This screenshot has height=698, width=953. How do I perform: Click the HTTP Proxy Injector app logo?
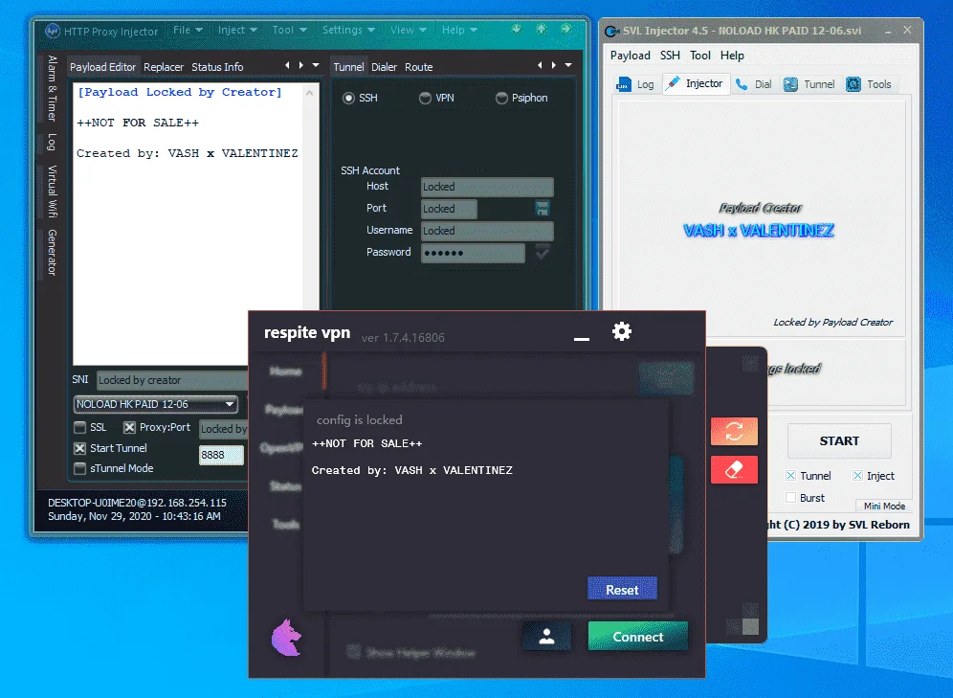[53, 31]
